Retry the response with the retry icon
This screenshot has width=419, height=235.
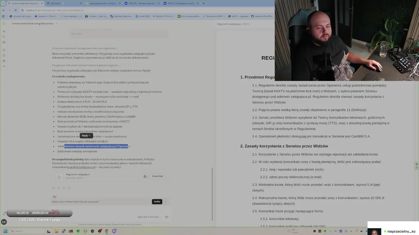pos(69,188)
